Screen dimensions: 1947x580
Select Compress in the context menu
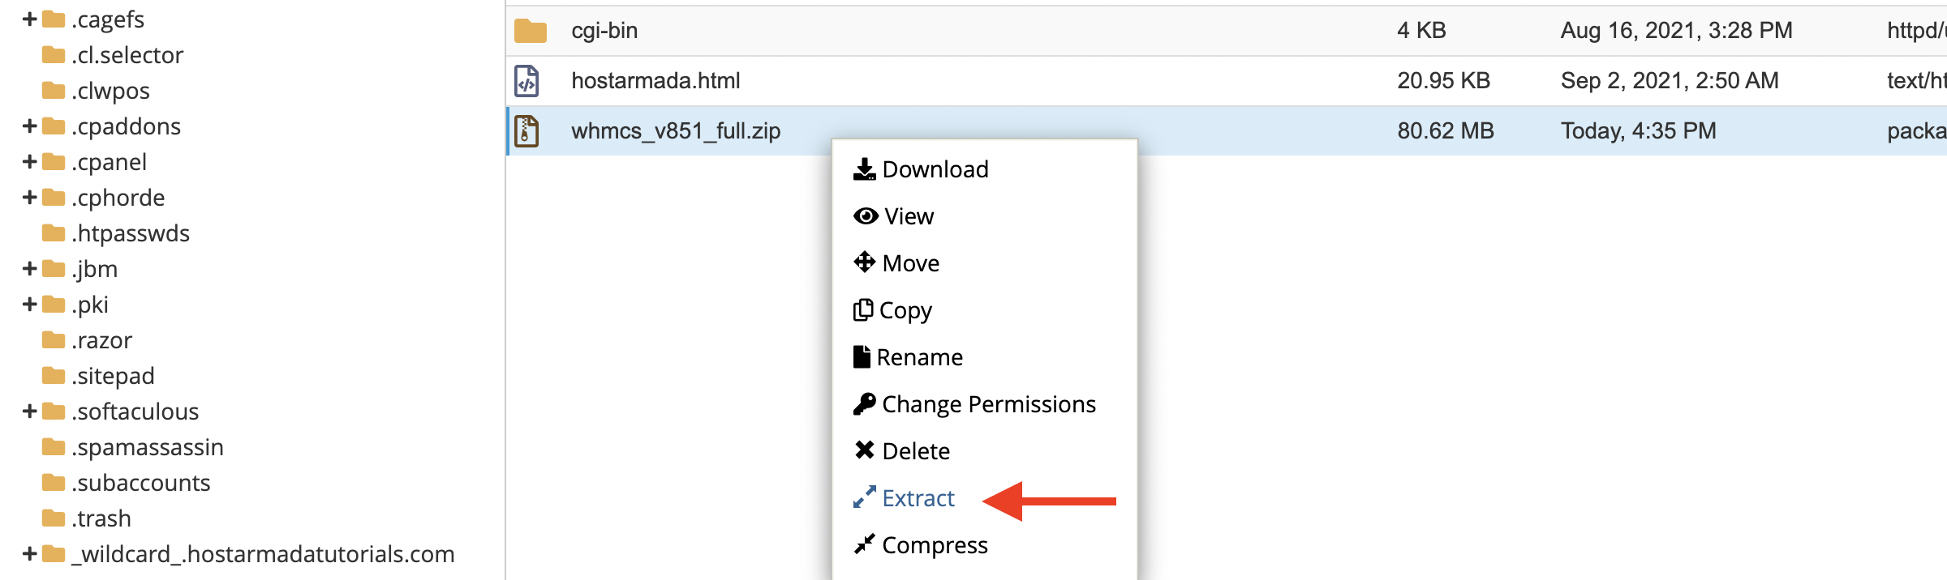pyautogui.click(x=934, y=545)
